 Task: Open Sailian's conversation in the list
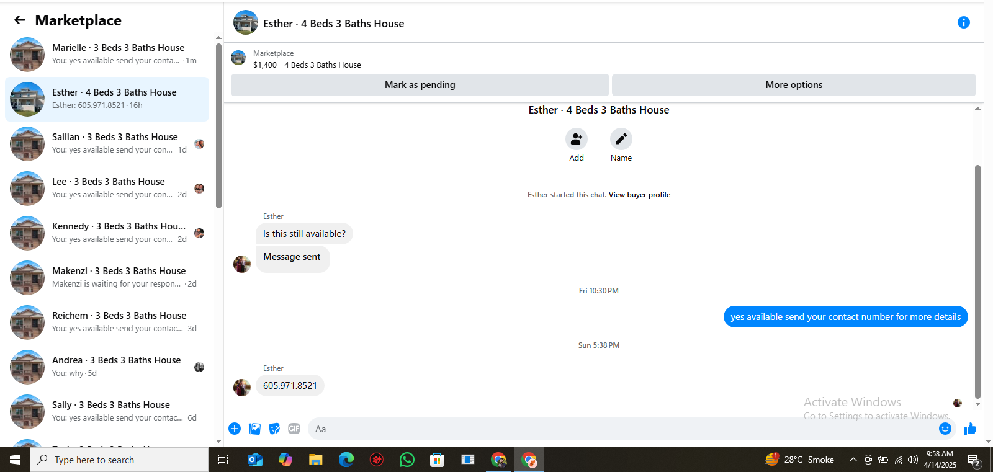point(107,144)
